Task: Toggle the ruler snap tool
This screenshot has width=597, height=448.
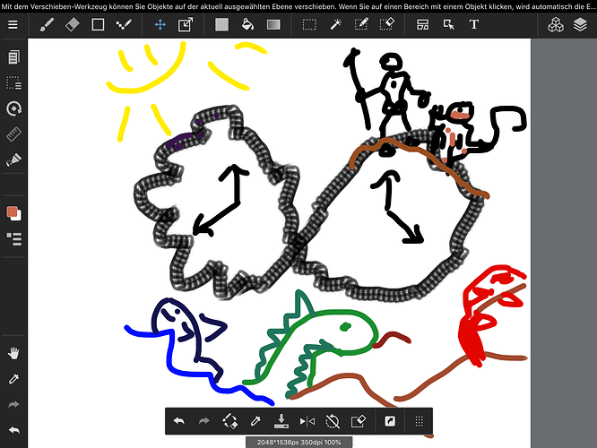Action: tap(13, 135)
